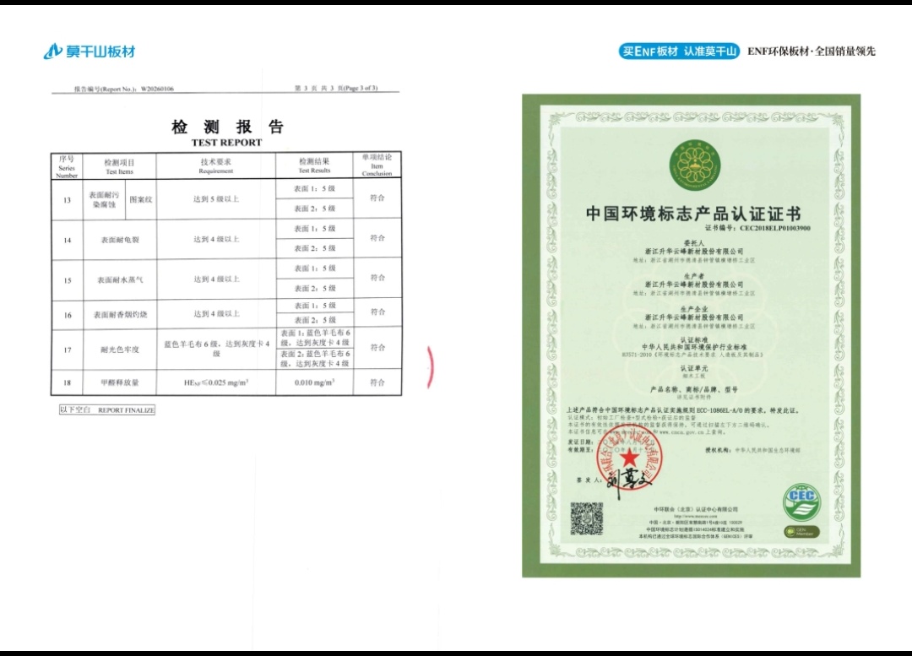Click the 中国环境标志产品认证证书 title
Image resolution: width=912 pixels, height=656 pixels.
(x=693, y=214)
